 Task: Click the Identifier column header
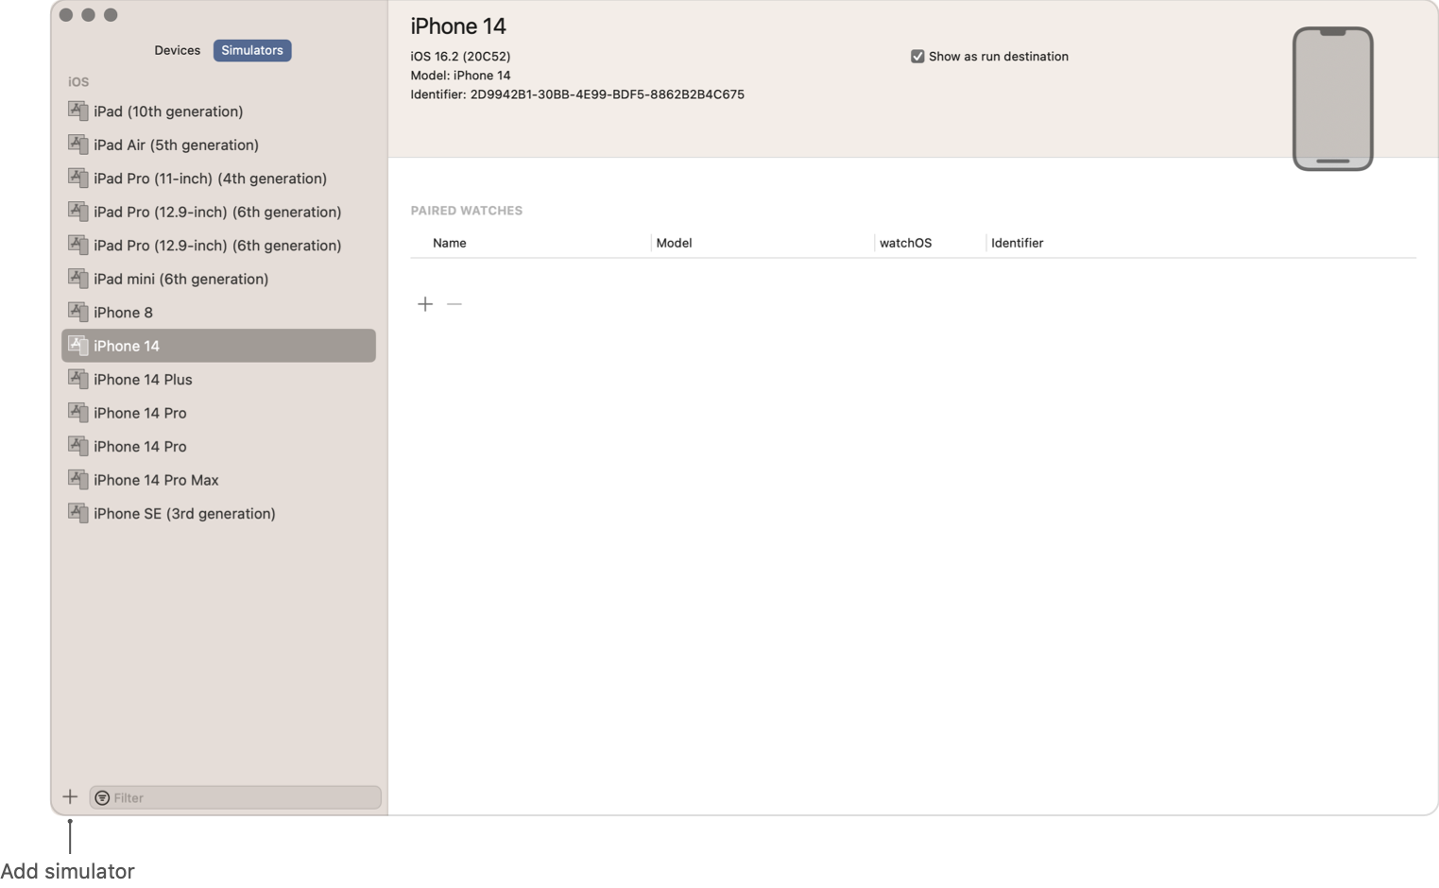1017,243
